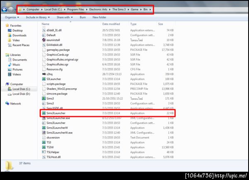Click the Sims3LauncherW.exe XML config icon
The image size is (249, 180).
(x=44, y=133)
